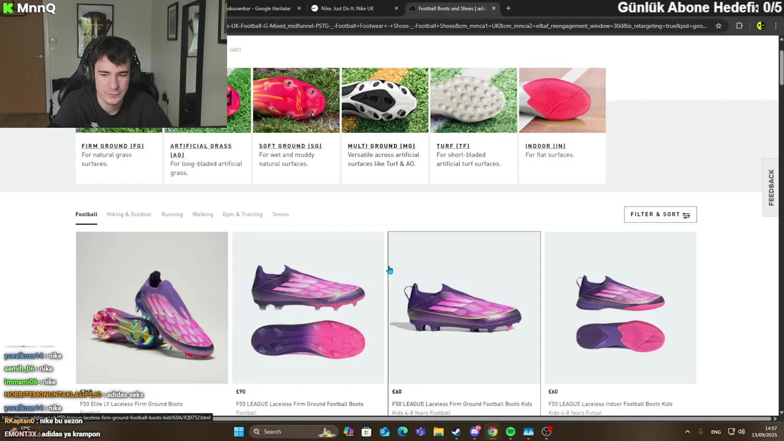Open Chrome extensions puzzle icon
This screenshot has width=784, height=441.
coord(739,26)
